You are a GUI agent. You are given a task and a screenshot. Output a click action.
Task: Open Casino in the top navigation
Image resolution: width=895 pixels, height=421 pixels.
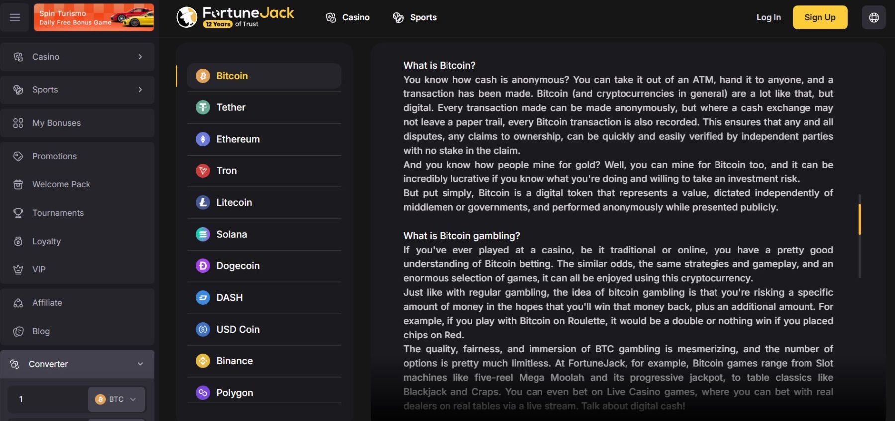coord(348,17)
